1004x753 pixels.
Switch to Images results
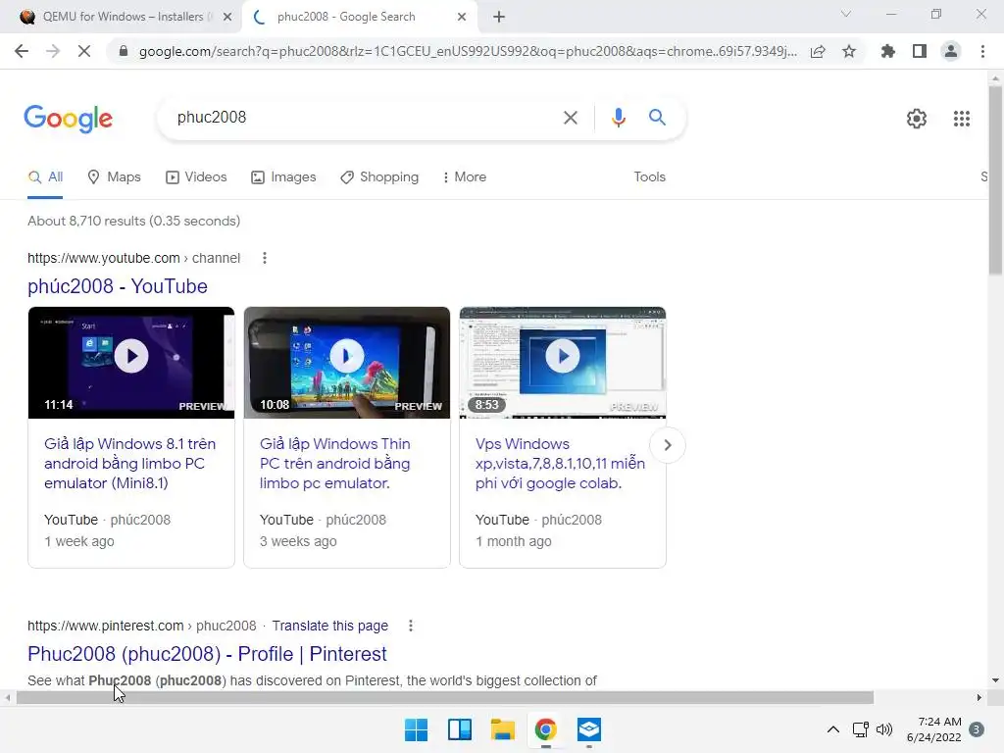[x=283, y=177]
